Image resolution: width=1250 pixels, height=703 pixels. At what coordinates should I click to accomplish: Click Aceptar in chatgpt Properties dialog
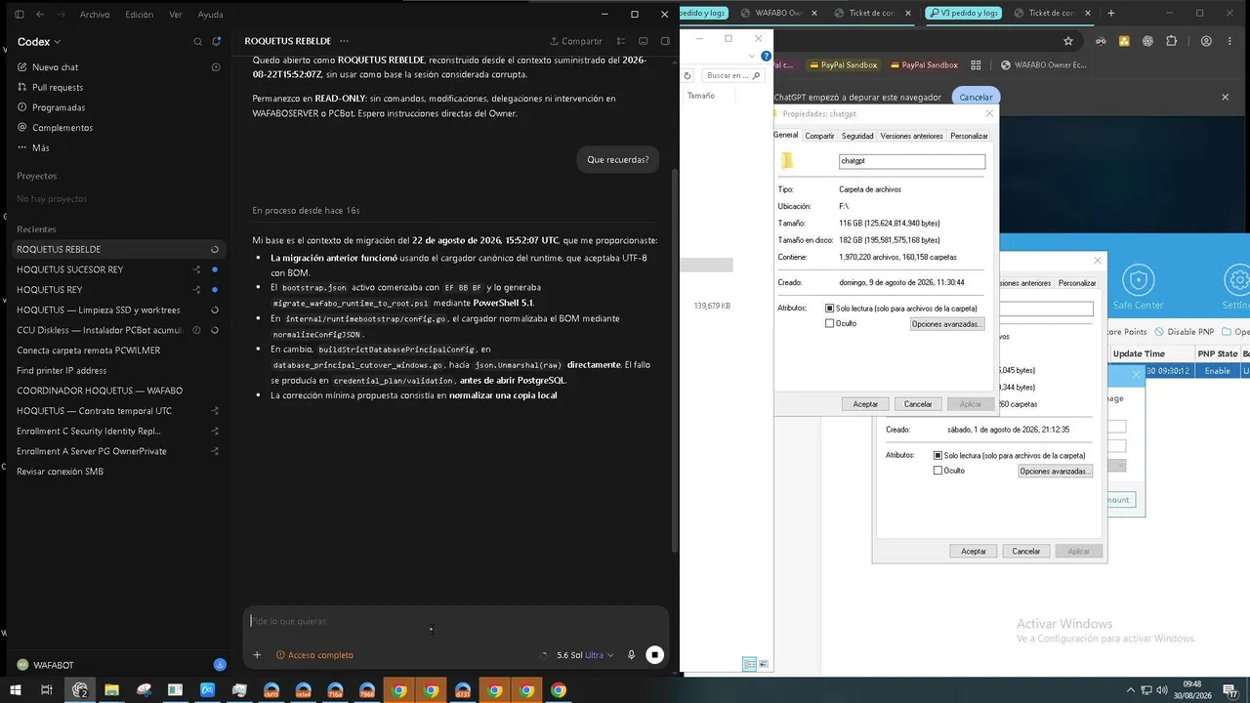(865, 404)
